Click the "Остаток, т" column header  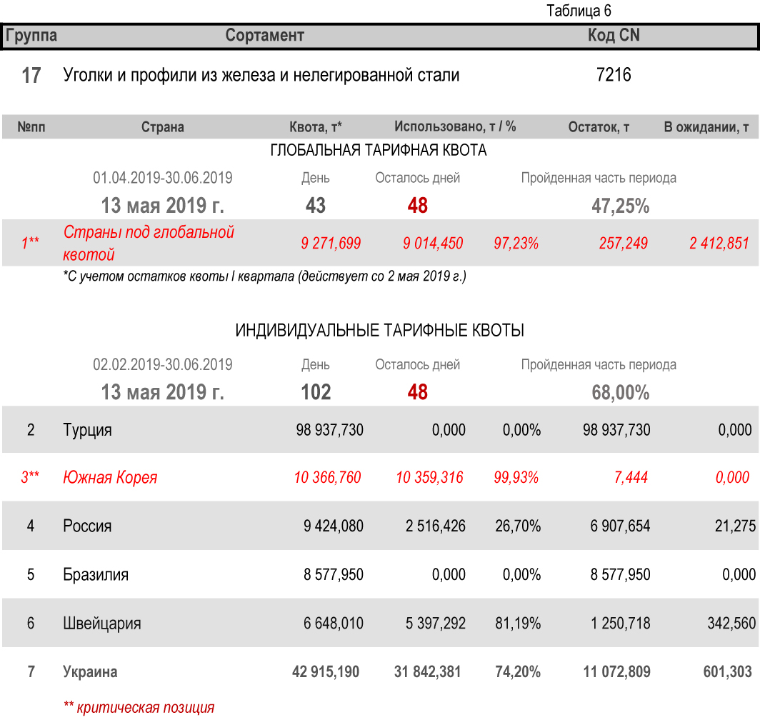coord(599,127)
